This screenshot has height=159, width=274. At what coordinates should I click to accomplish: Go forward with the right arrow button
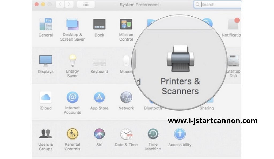pyautogui.click(x=69, y=4)
